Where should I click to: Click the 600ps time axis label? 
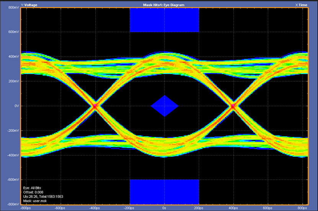point(268,208)
